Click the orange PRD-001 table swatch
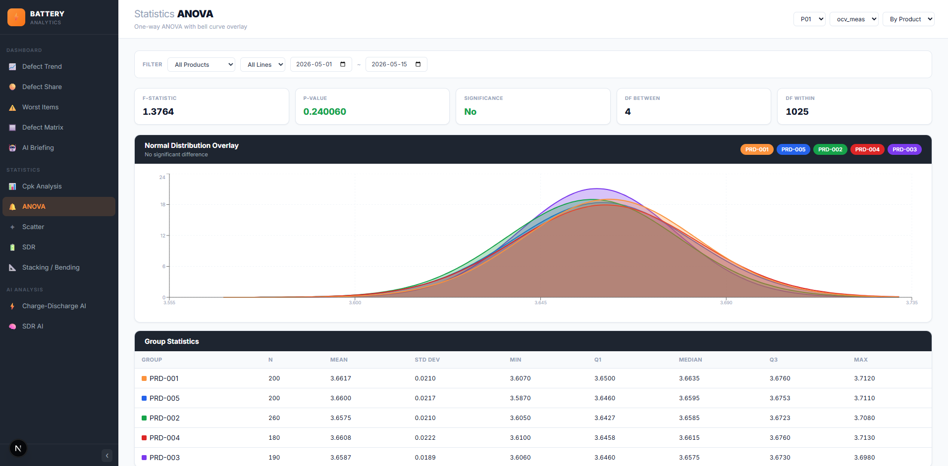Screen dimensions: 948x466 pyautogui.click(x=144, y=378)
